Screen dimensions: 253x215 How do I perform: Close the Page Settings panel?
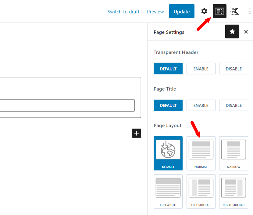(x=246, y=32)
